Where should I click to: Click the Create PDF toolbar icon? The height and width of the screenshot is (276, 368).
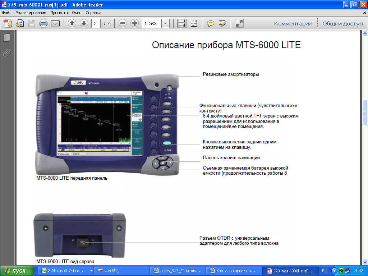coord(8,23)
